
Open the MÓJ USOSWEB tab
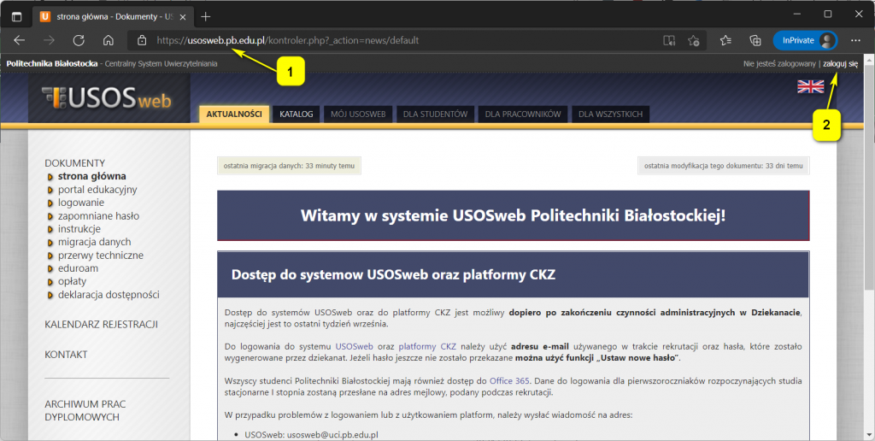(x=358, y=114)
